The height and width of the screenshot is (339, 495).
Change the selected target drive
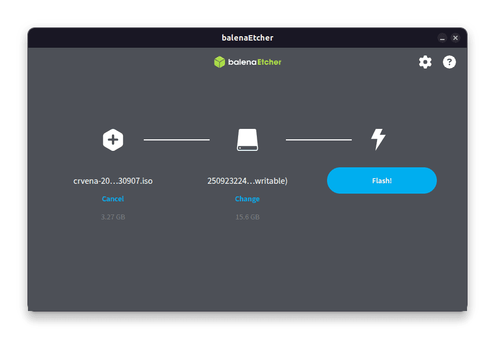point(247,199)
